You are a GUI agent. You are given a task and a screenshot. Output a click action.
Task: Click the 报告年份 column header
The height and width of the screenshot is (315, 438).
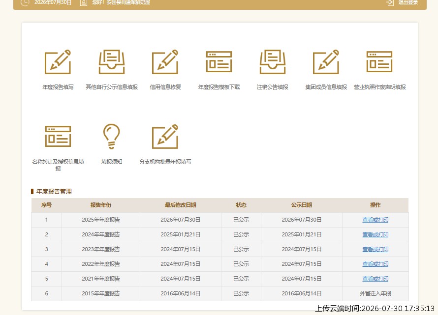pyautogui.click(x=101, y=205)
